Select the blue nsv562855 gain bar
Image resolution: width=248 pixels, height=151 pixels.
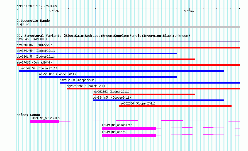point(108,77)
